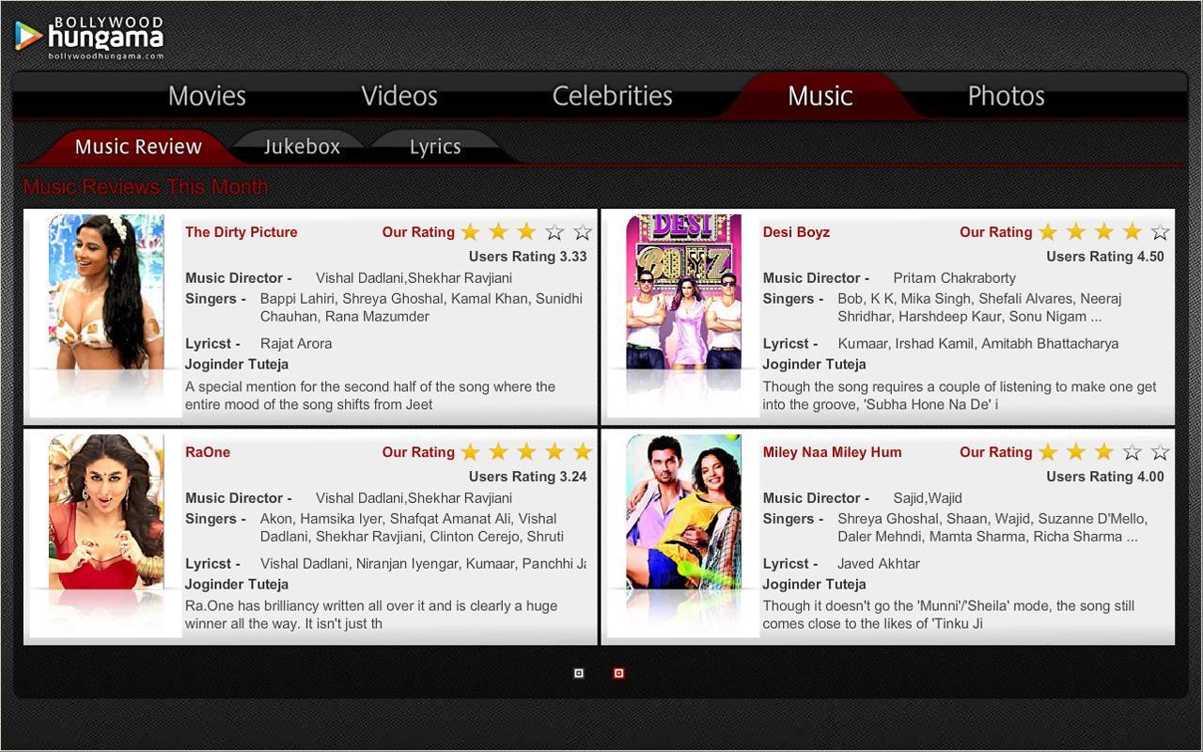
Task: Open the Photos menu
Action: tap(1005, 95)
